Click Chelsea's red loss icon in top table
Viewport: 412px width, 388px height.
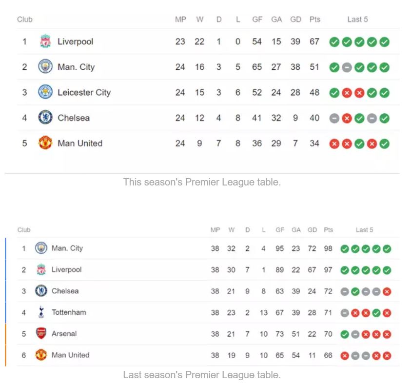pyautogui.click(x=347, y=118)
